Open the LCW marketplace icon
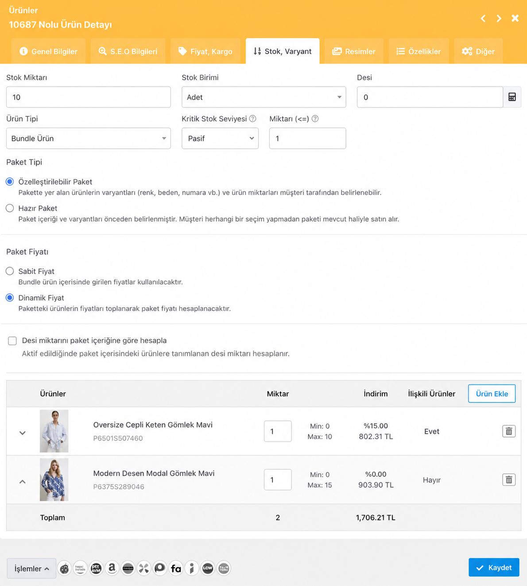 tap(208, 568)
